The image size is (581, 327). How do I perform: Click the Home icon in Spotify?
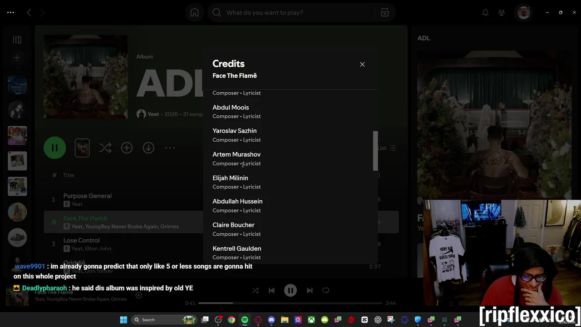coord(194,13)
